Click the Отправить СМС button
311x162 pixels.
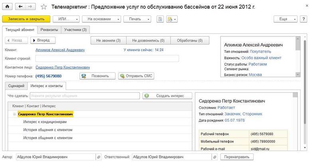tap(136, 76)
